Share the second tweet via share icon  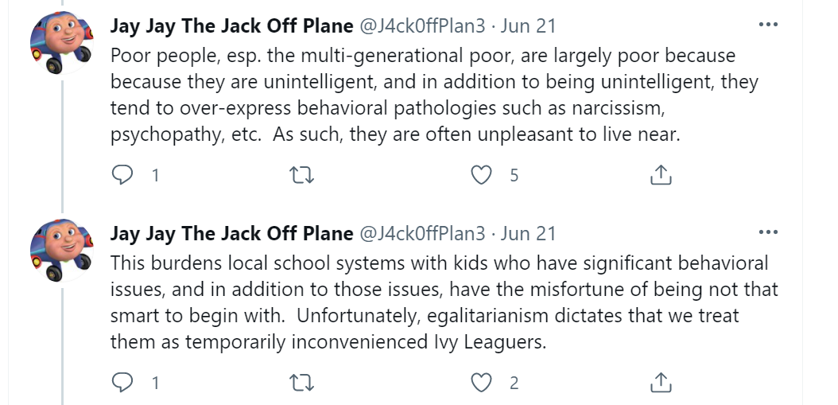coord(661,383)
